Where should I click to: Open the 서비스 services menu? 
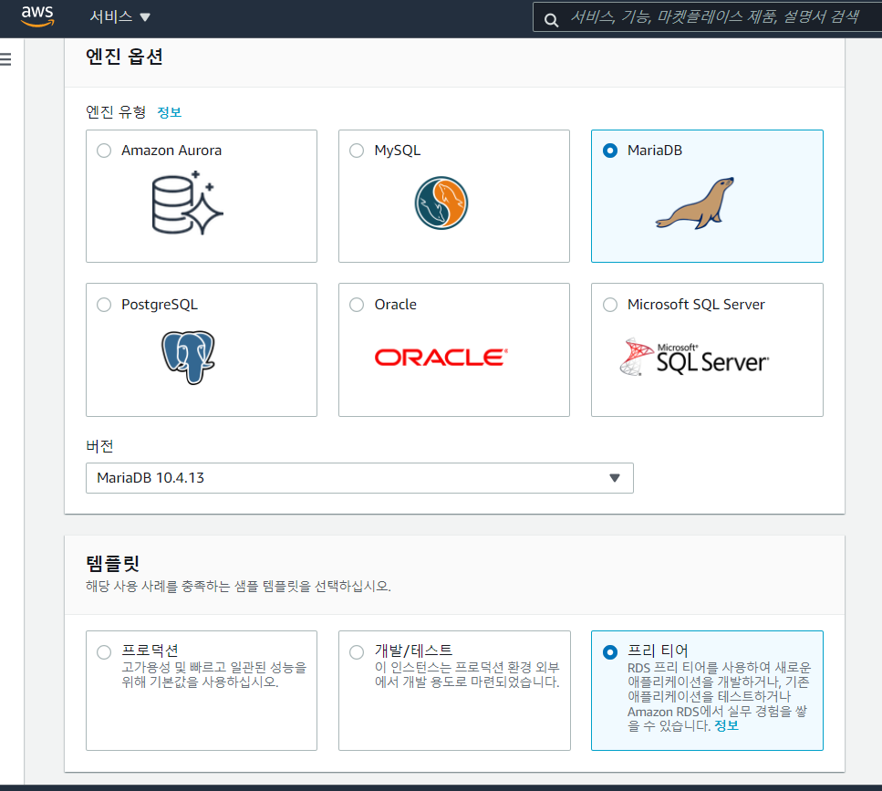(x=119, y=16)
